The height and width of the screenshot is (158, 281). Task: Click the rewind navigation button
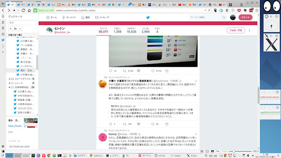point(14,11)
